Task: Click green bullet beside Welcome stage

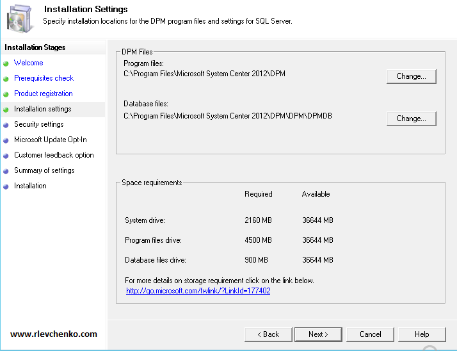Action: [6, 63]
